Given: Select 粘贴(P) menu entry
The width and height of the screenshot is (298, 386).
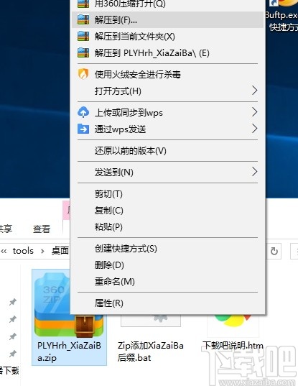Looking at the screenshot, I should tap(167, 226).
